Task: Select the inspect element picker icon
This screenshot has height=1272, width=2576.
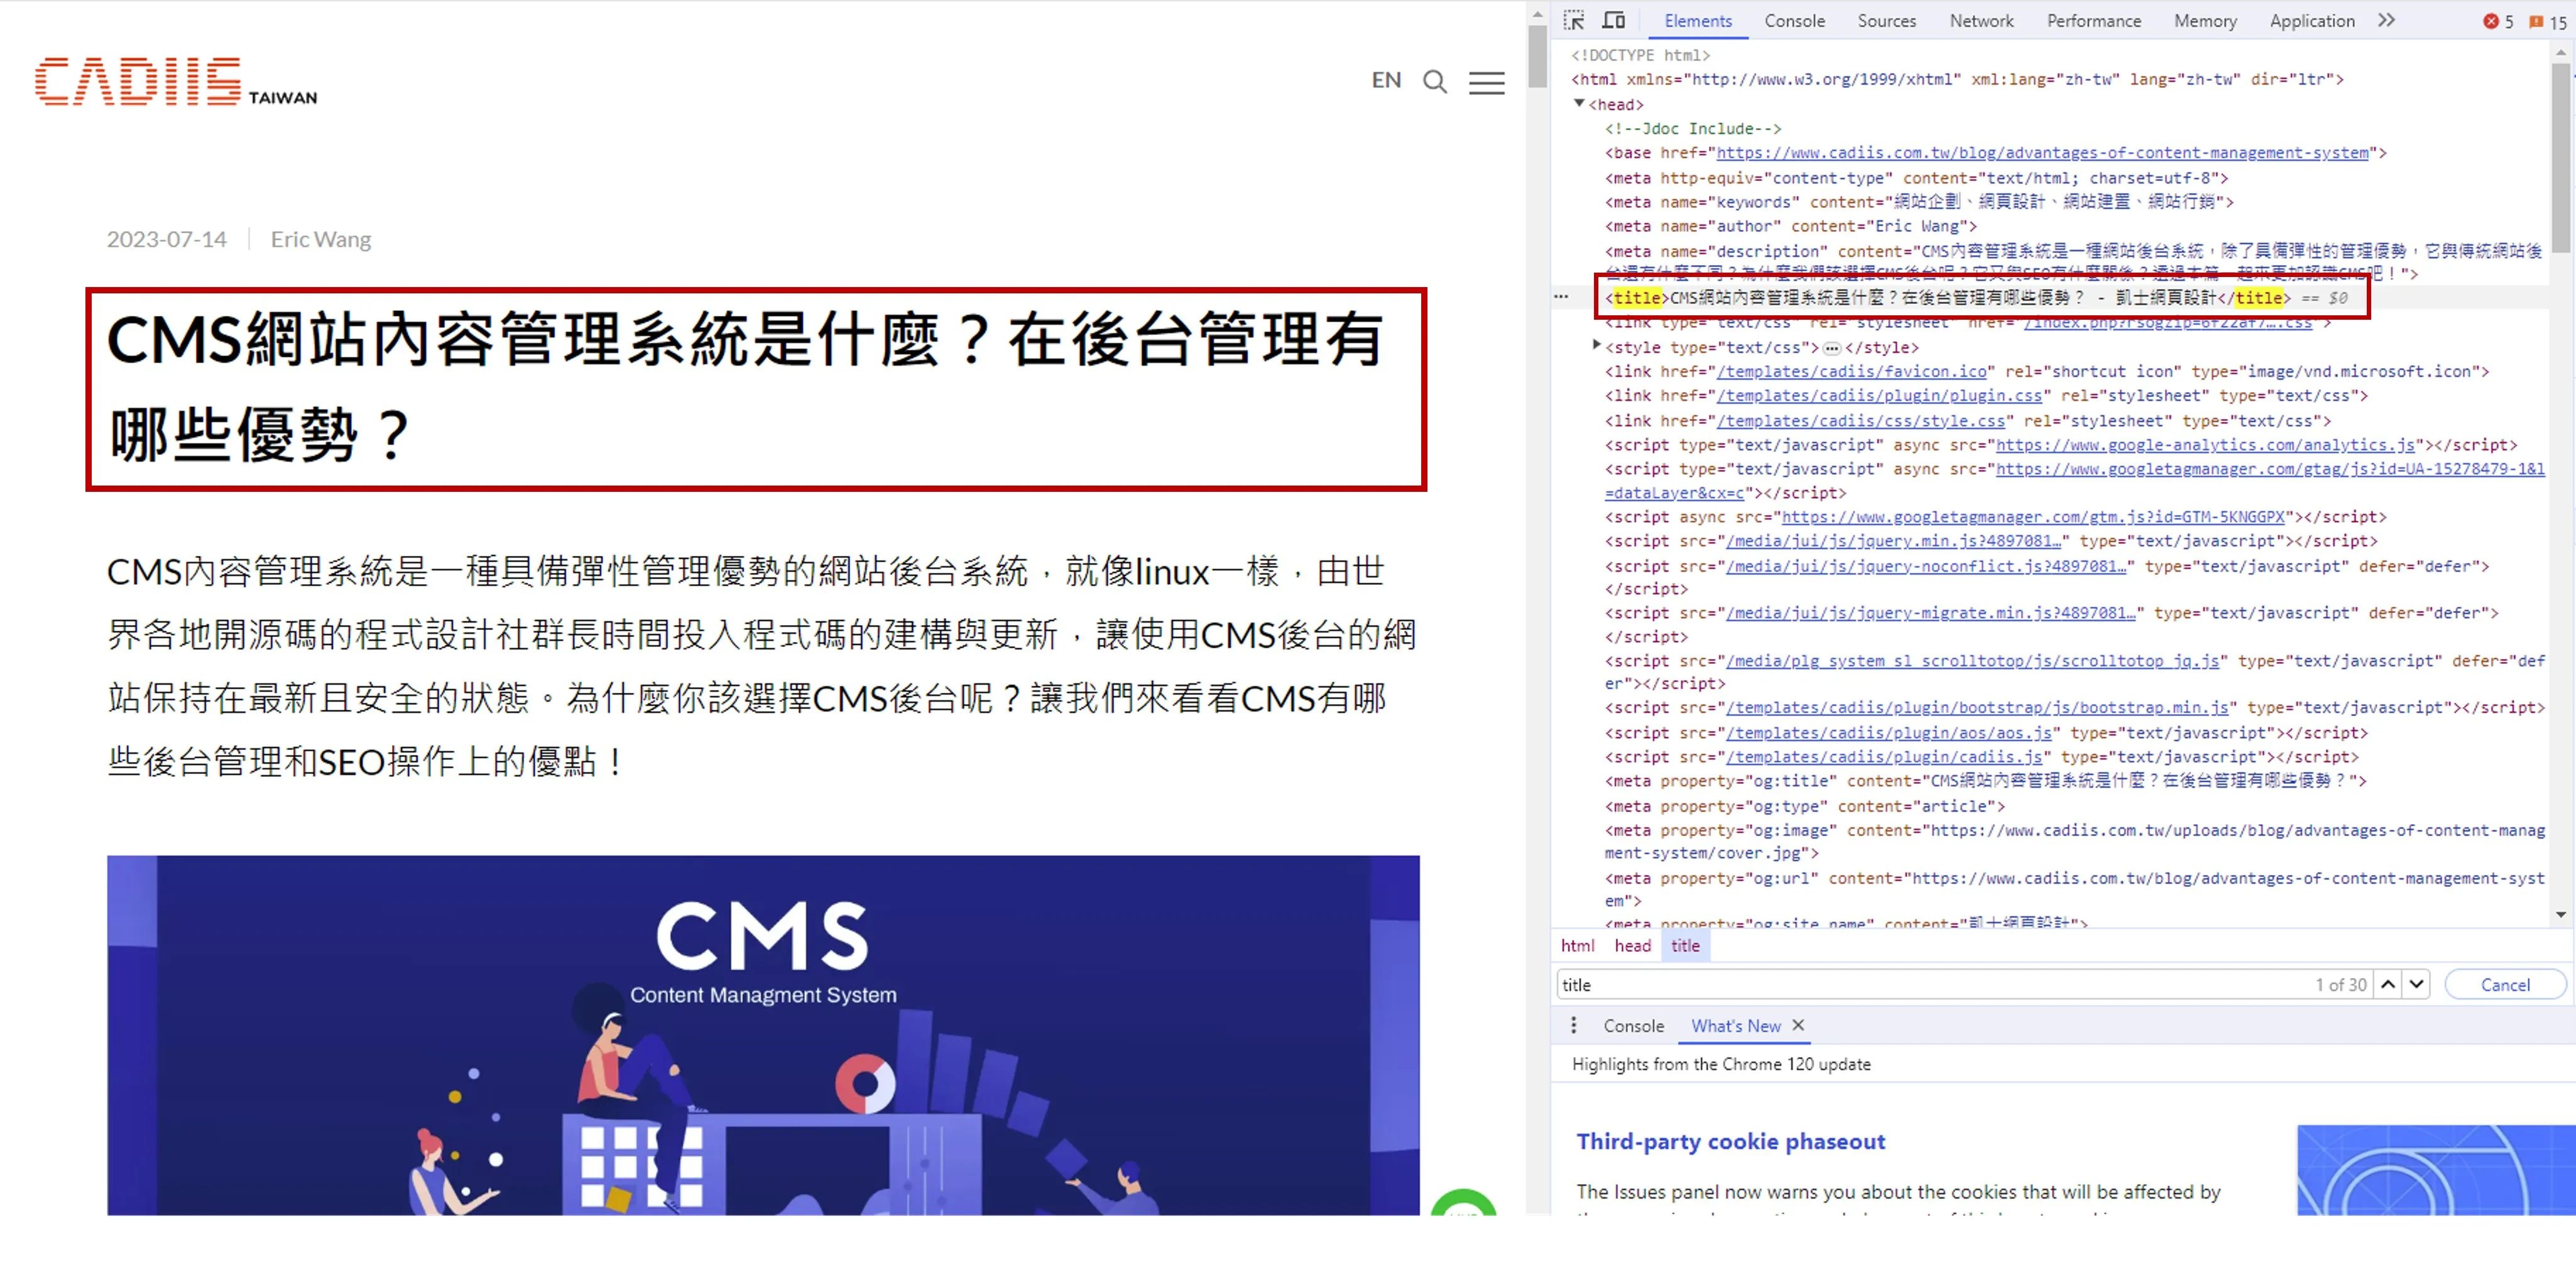Action: pyautogui.click(x=1574, y=20)
